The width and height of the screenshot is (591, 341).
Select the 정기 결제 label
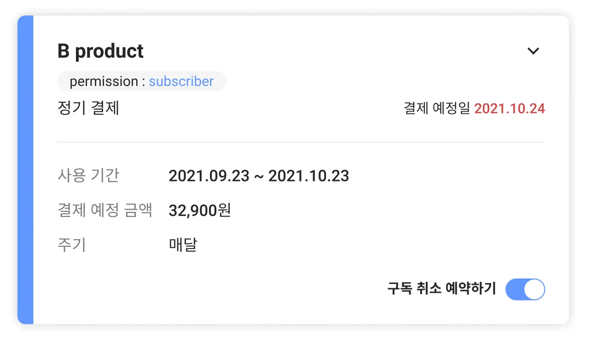coord(88,108)
